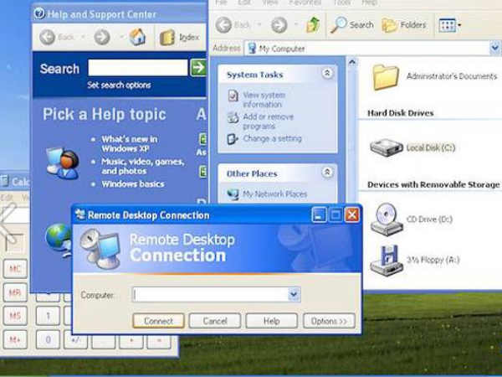This screenshot has height=377, width=502.
Task: Click +/- sign button in Calculator
Action: tap(75, 340)
